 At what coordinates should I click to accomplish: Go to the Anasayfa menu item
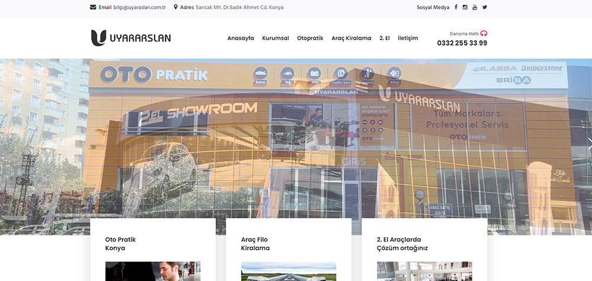(240, 38)
